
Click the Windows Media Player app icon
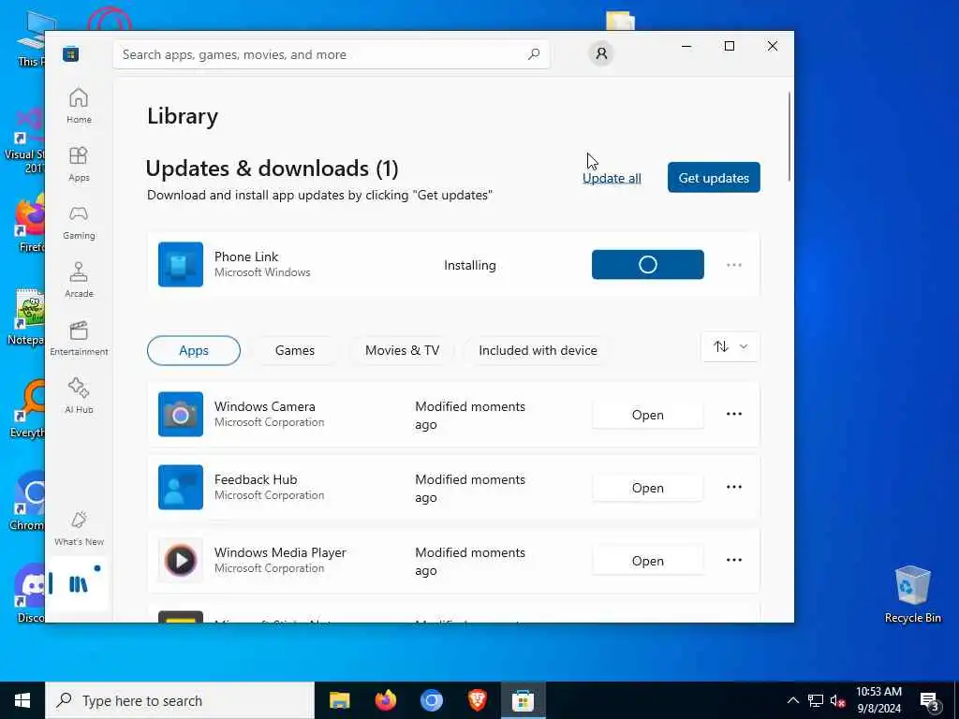tap(181, 560)
